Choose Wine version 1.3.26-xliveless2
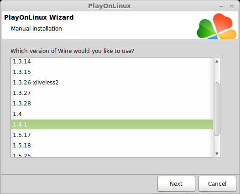 pyautogui.click(x=112, y=83)
